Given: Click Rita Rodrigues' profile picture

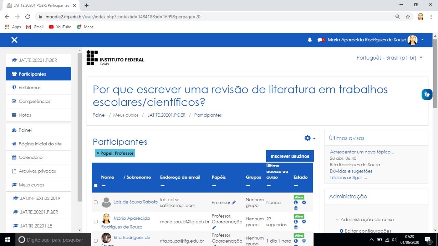Looking at the screenshot, I should [106, 238].
